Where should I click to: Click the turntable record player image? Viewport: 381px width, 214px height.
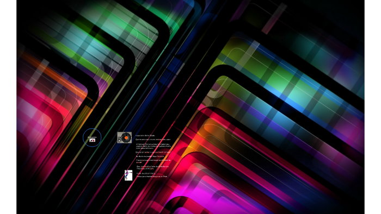[x=125, y=137]
